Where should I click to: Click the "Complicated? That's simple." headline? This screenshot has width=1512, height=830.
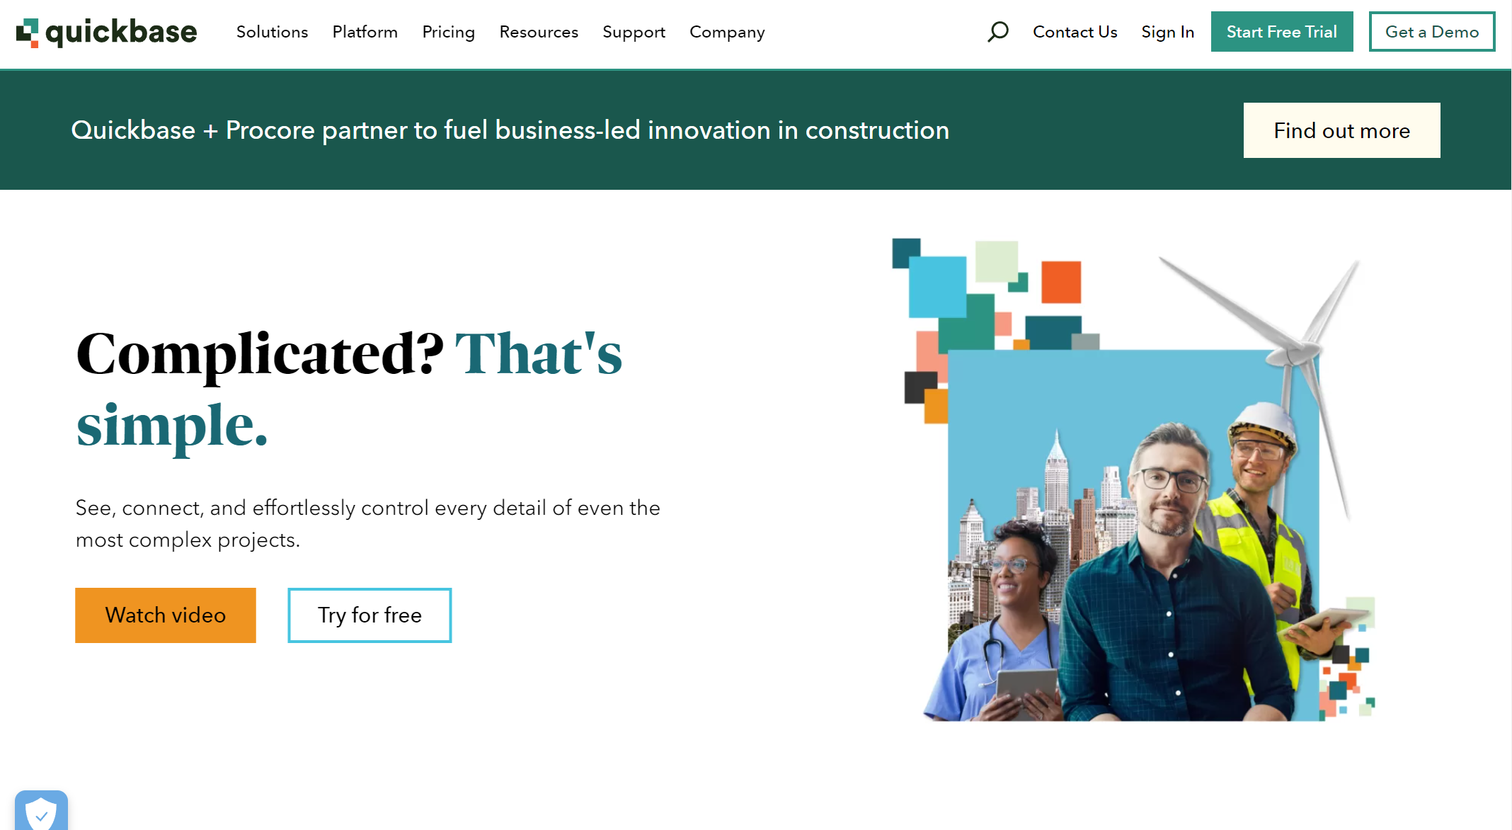point(349,389)
